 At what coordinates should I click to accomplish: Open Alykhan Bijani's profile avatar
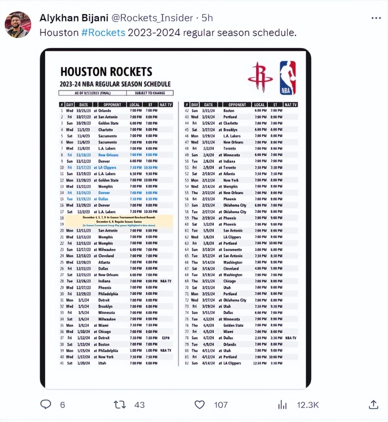pos(18,24)
